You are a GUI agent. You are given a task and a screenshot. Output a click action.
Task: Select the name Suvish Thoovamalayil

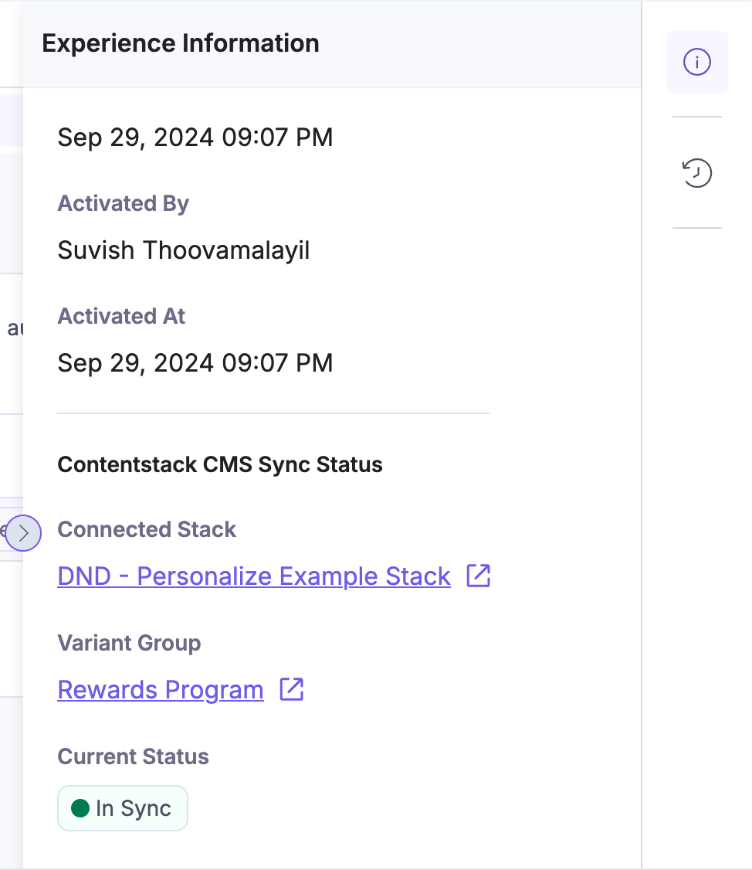(x=184, y=250)
